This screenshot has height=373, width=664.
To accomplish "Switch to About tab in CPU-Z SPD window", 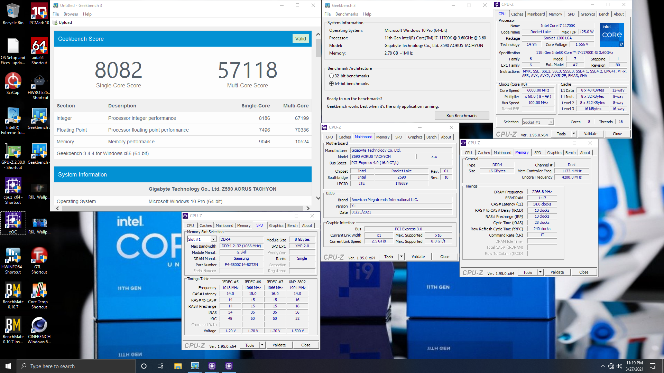I will [x=307, y=226].
